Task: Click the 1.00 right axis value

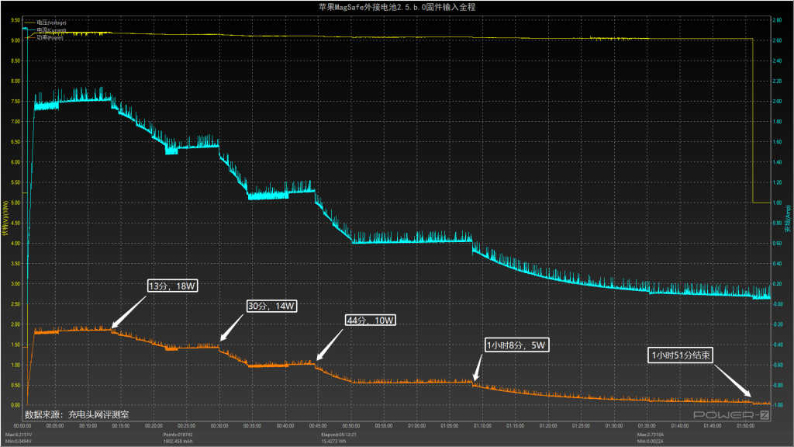Action: tap(777, 203)
